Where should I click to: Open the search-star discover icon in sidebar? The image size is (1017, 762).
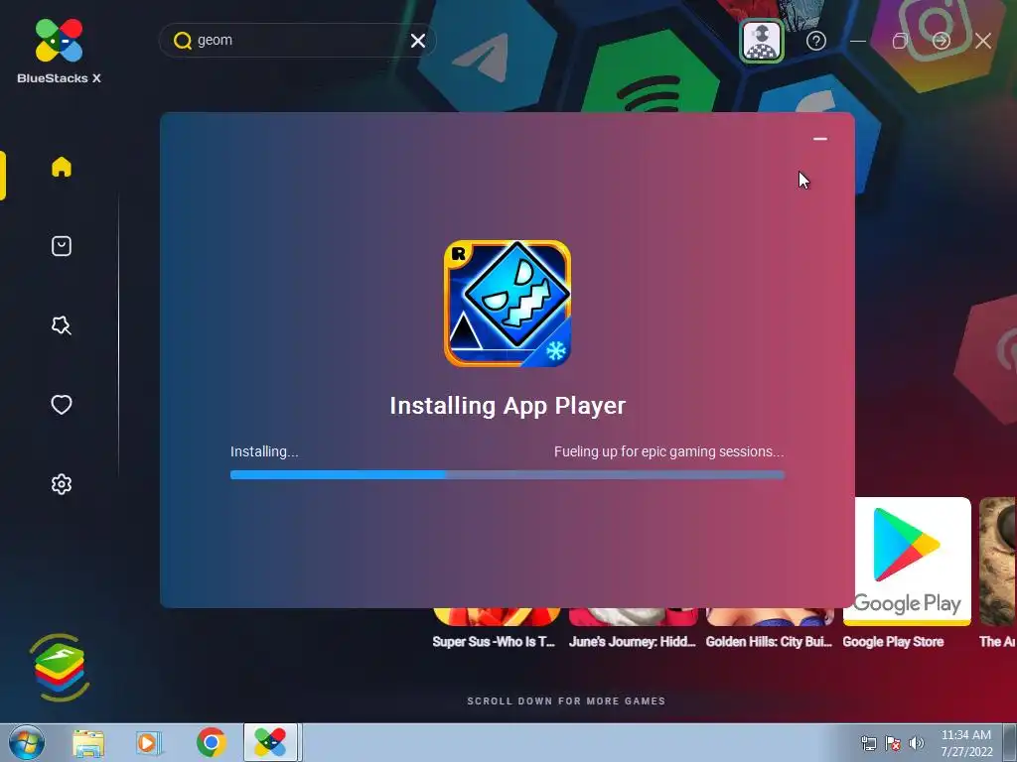click(62, 325)
